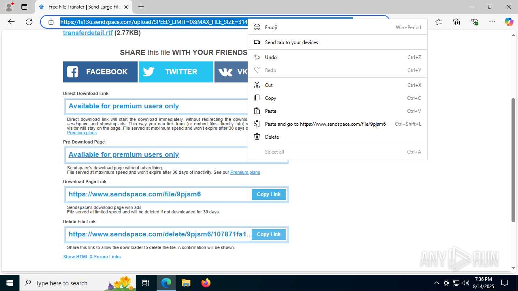Click the taskbar search box
This screenshot has width=518, height=291.
click(78, 283)
